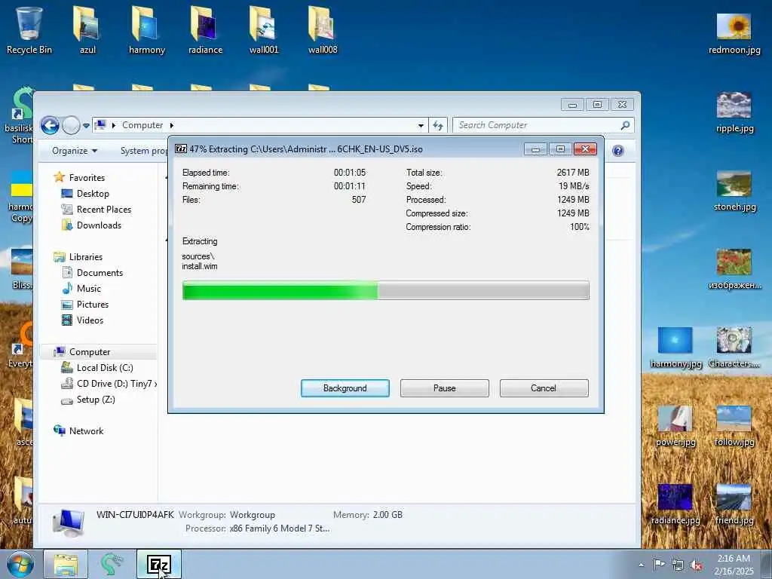Select friend.jpg on the desktop

tap(734, 504)
